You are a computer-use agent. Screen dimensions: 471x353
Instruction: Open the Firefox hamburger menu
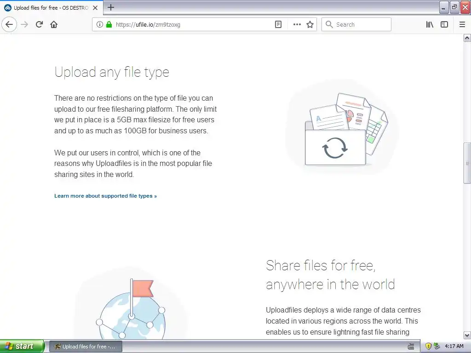tap(462, 24)
